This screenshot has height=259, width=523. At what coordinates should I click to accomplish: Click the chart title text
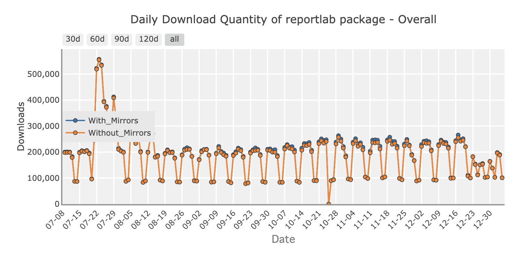click(283, 19)
